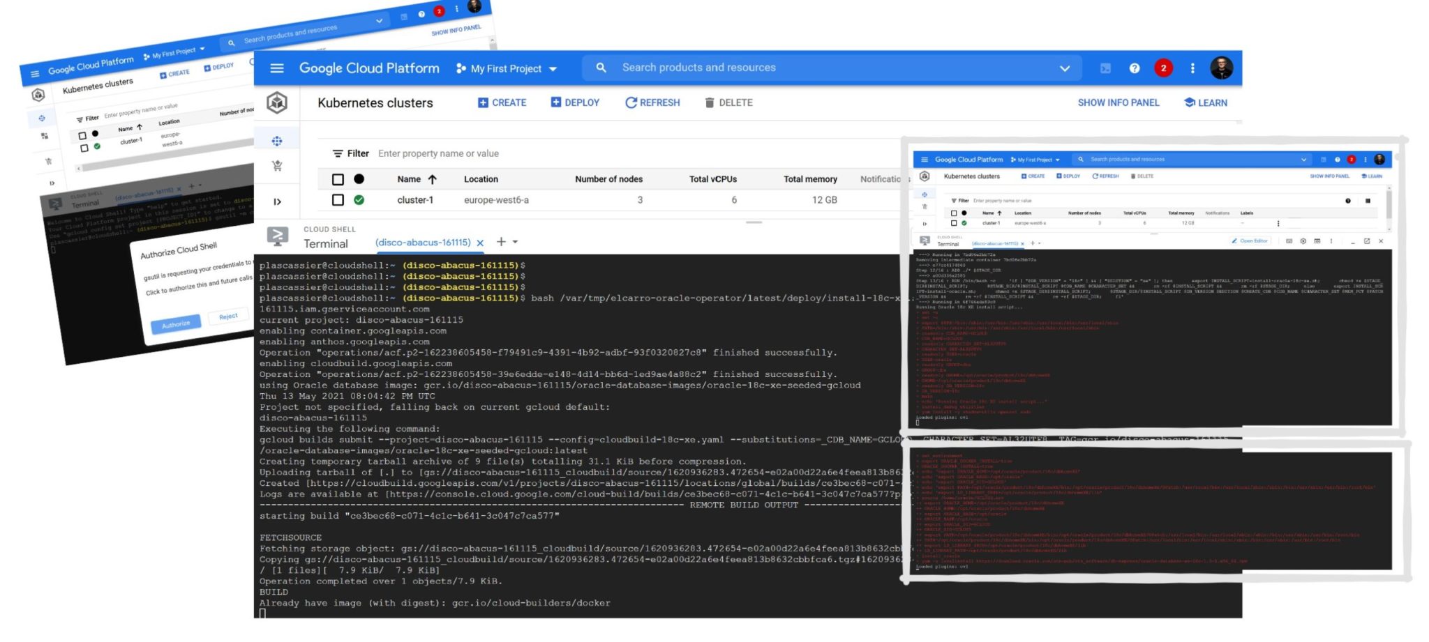The image size is (1429, 642).
Task: Click Reject in tilted left window dialog
Action: (x=228, y=316)
